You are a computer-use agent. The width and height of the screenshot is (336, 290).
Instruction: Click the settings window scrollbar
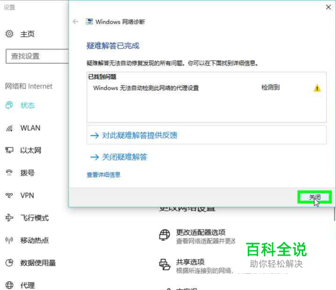335,214
